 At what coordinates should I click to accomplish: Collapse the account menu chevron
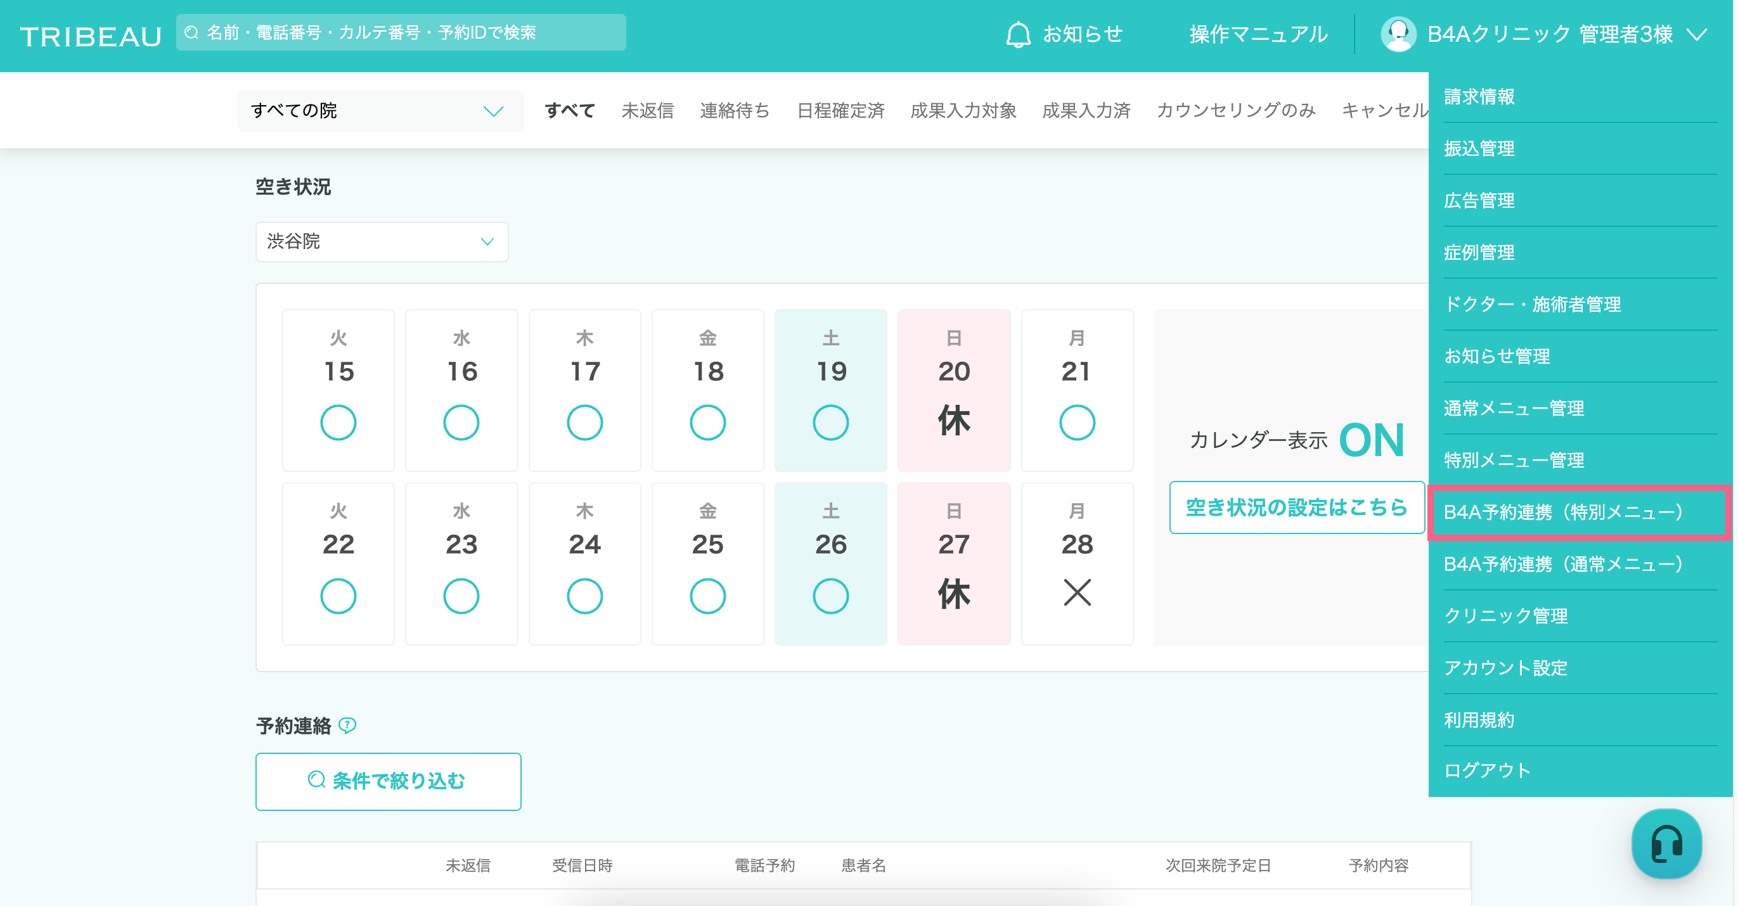pos(1697,34)
